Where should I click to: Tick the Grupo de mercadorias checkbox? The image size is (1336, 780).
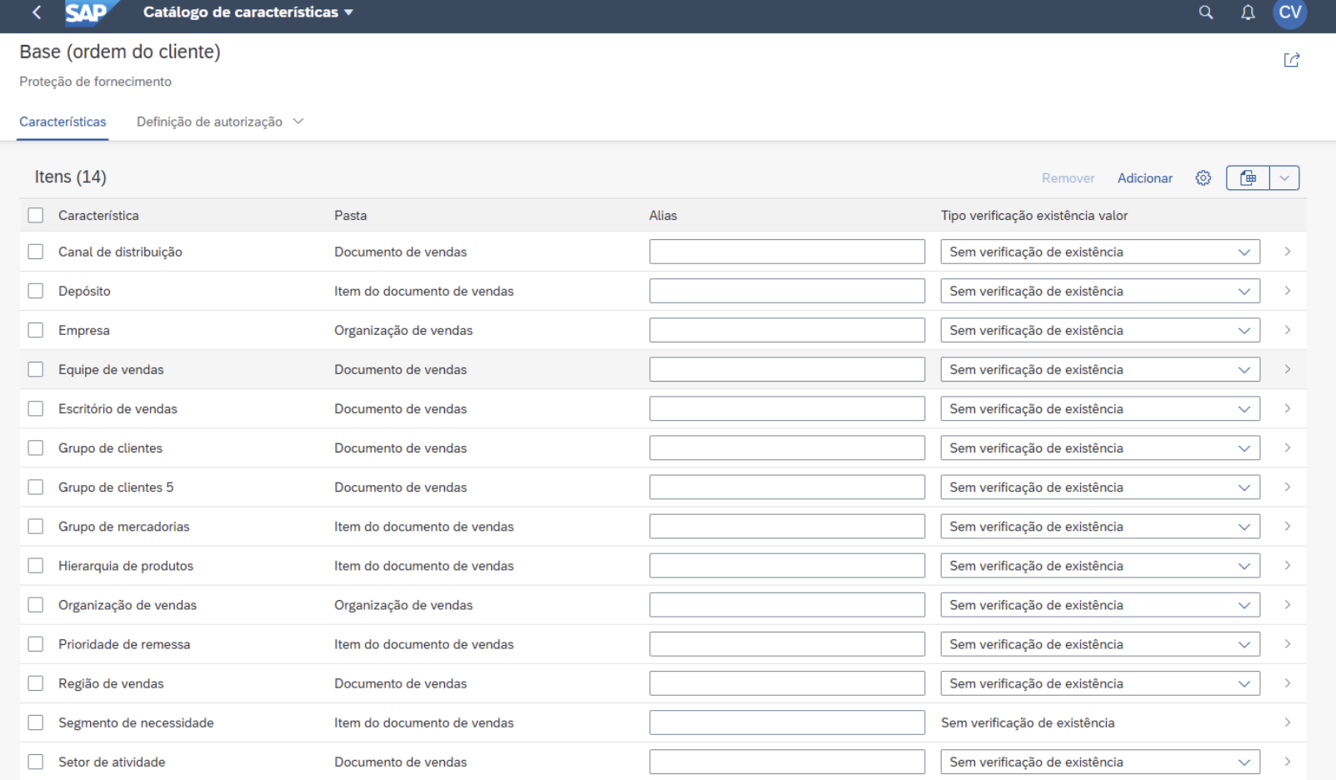pos(36,527)
